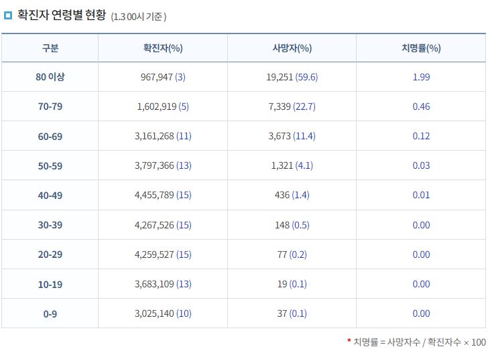Click the fatality rate value 0.46
The width and height of the screenshot is (494, 357).
point(421,106)
